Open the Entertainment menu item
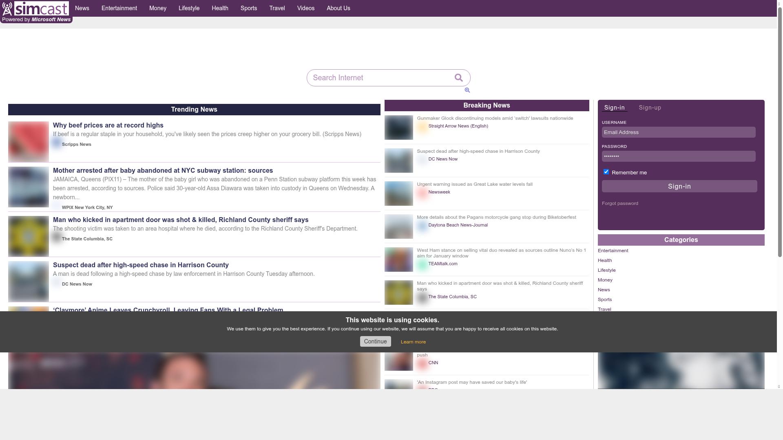The image size is (783, 440). 119,8
